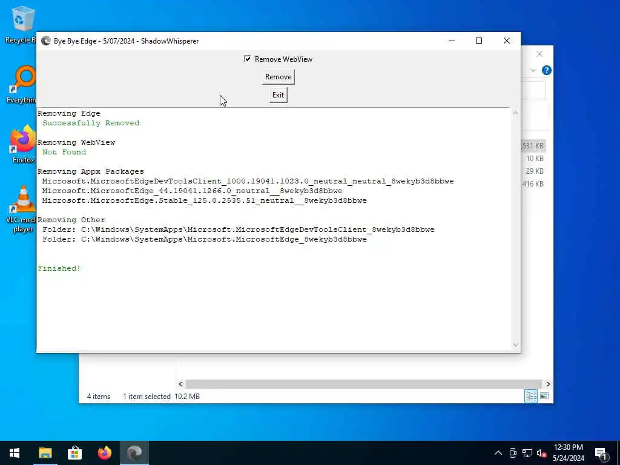The height and width of the screenshot is (465, 620).
Task: Click the Exit button
Action: tap(278, 95)
